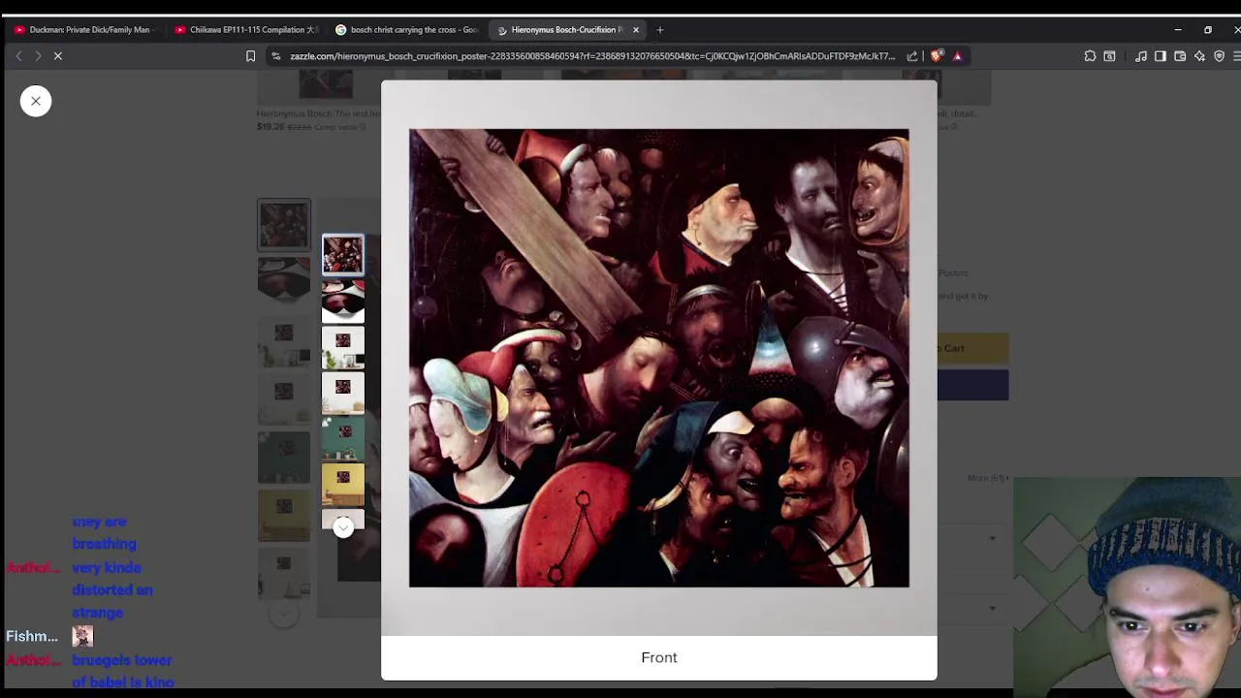Open the Leo AI sparkle icon
This screenshot has height=698, width=1241.
[x=1199, y=56]
